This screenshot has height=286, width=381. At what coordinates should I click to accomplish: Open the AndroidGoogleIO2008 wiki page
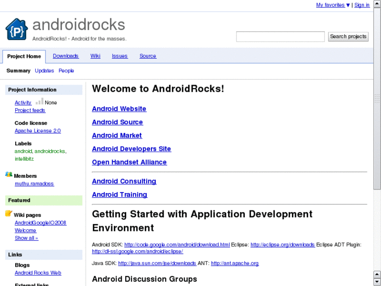point(40,223)
